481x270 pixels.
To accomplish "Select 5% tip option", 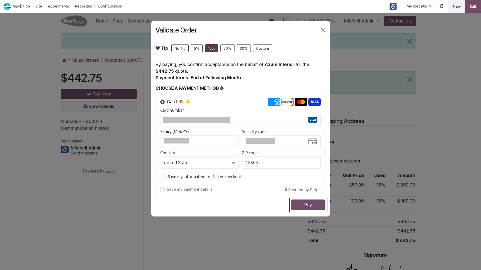I will 197,48.
